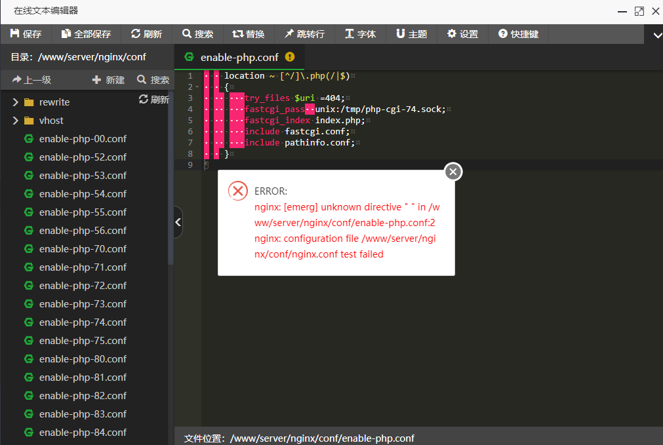The image size is (663, 445).
Task: Open enable-php-73.conf file
Action: pos(83,304)
